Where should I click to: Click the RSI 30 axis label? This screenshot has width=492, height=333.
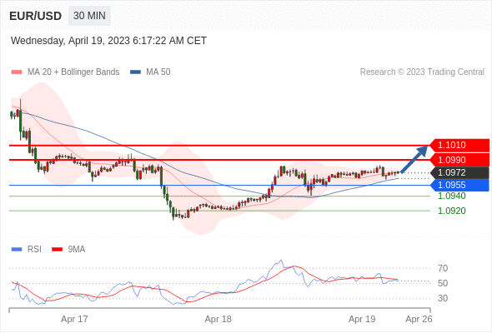click(443, 298)
